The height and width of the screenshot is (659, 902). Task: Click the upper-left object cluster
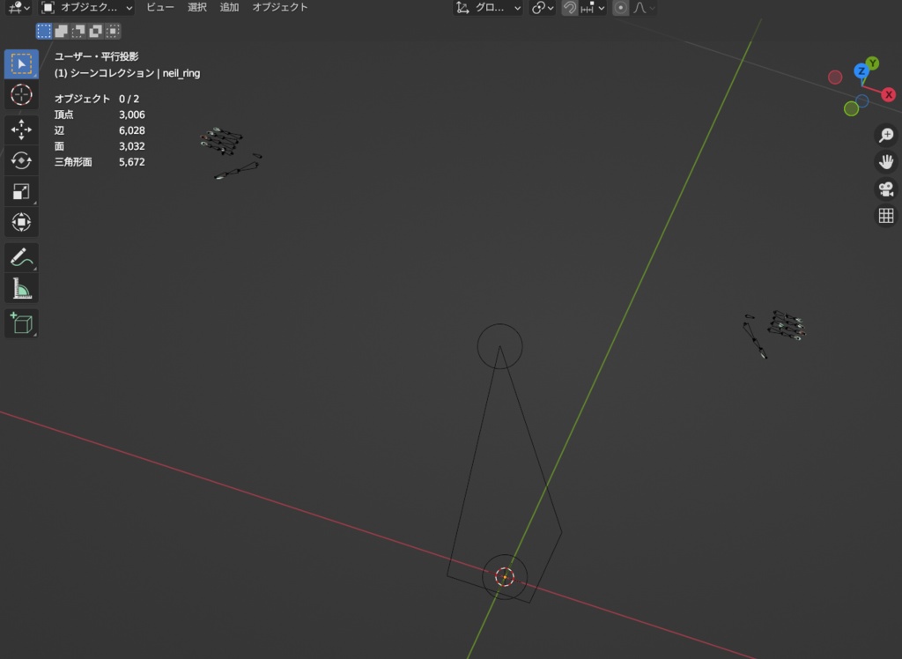(x=231, y=152)
